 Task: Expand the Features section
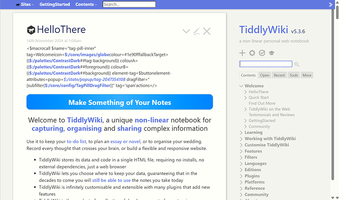[241, 151]
